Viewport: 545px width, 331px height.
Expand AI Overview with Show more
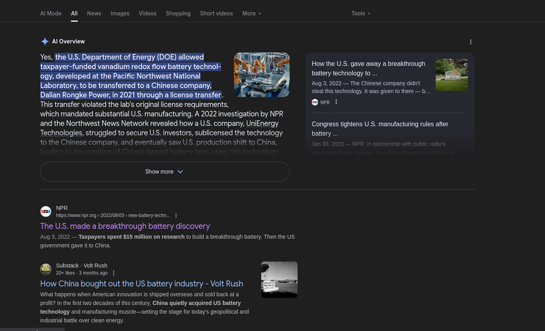point(165,172)
